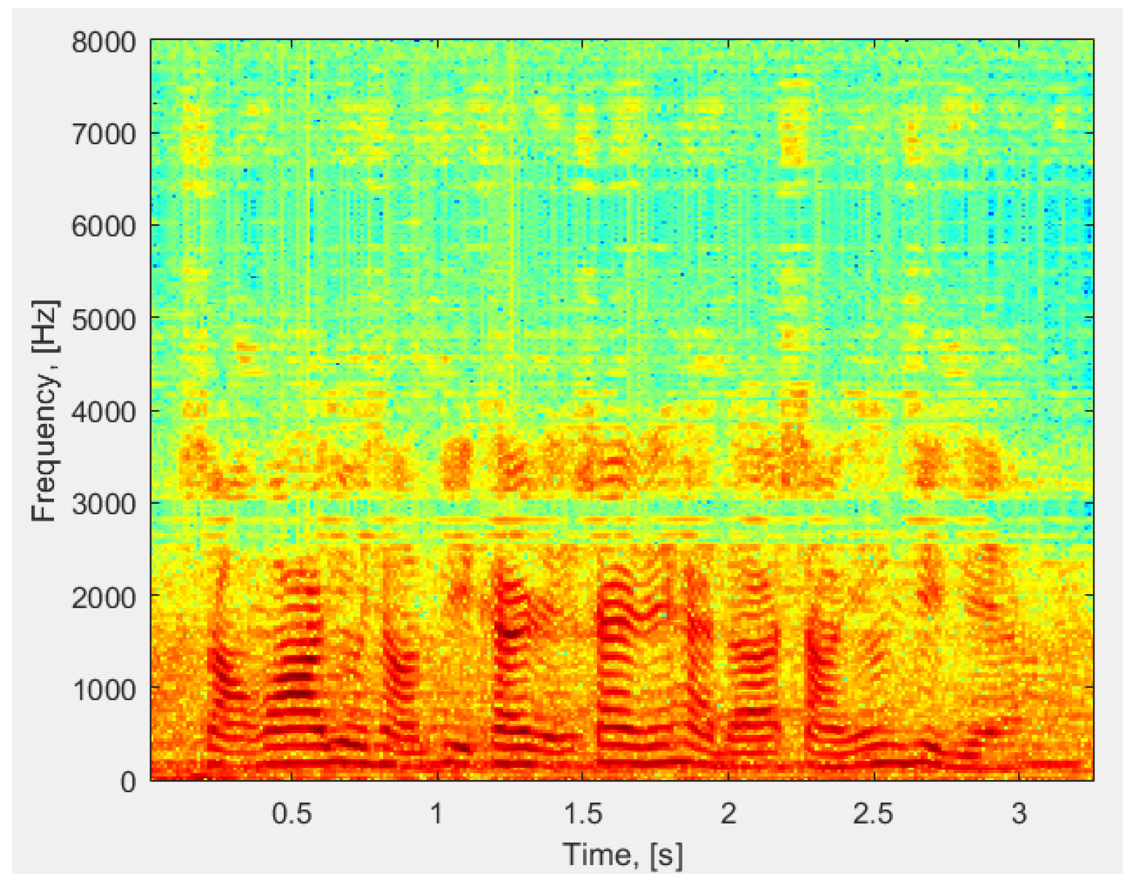Click the 4000 frequency tick label
1136x890 pixels.
pos(103,412)
